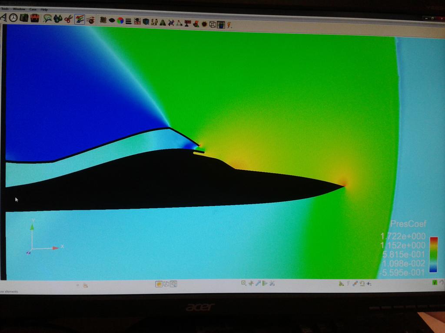The width and height of the screenshot is (445, 333).
Task: Click the bottom green flag icon
Action: point(265,283)
